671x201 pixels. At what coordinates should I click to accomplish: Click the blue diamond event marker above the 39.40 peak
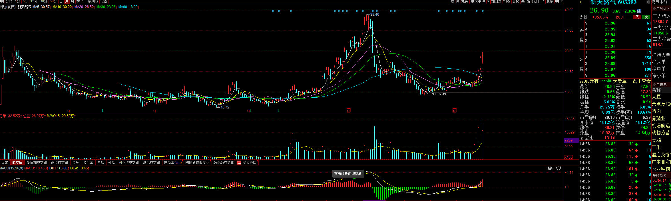(363, 11)
